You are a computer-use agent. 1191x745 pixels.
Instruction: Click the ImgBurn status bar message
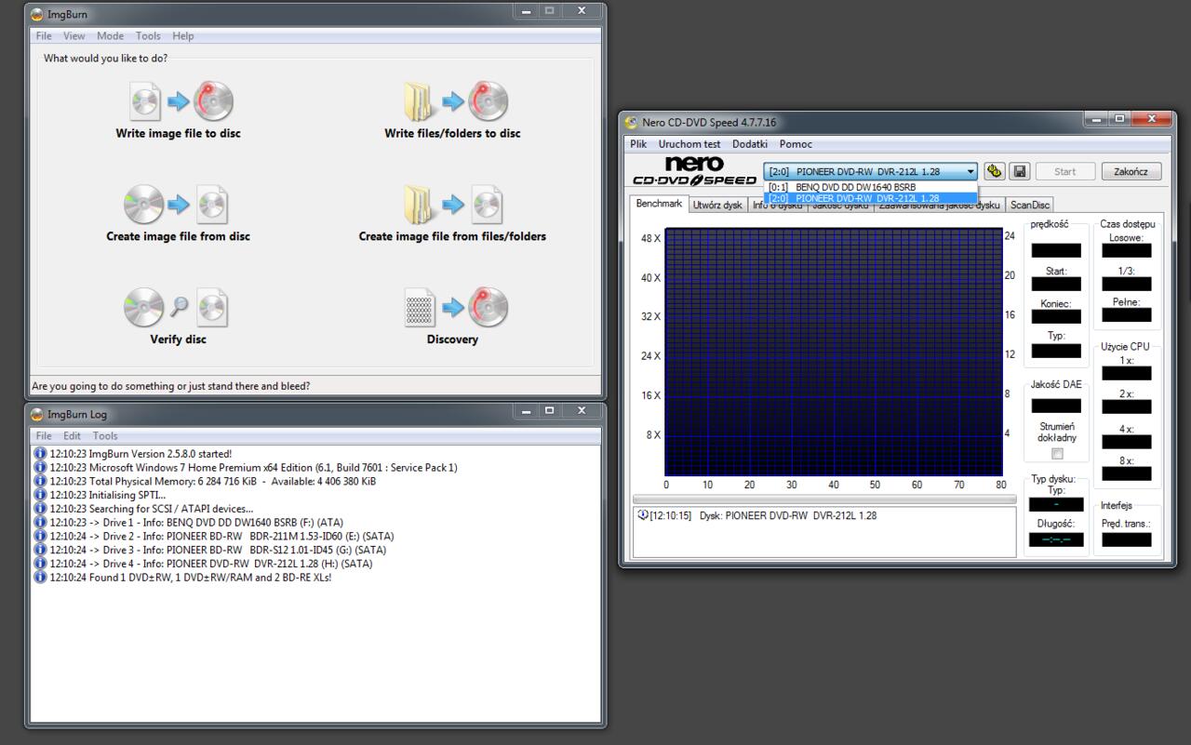point(171,386)
